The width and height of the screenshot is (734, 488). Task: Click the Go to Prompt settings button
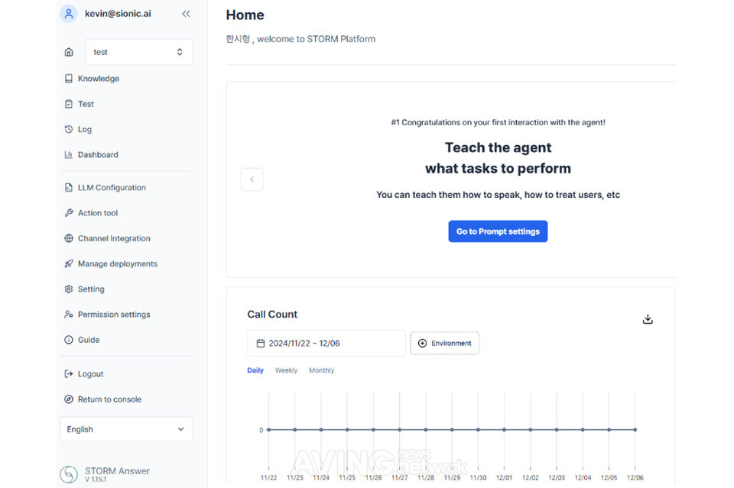tap(498, 231)
